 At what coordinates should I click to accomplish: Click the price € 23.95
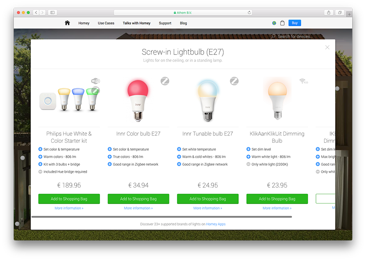pos(277,185)
